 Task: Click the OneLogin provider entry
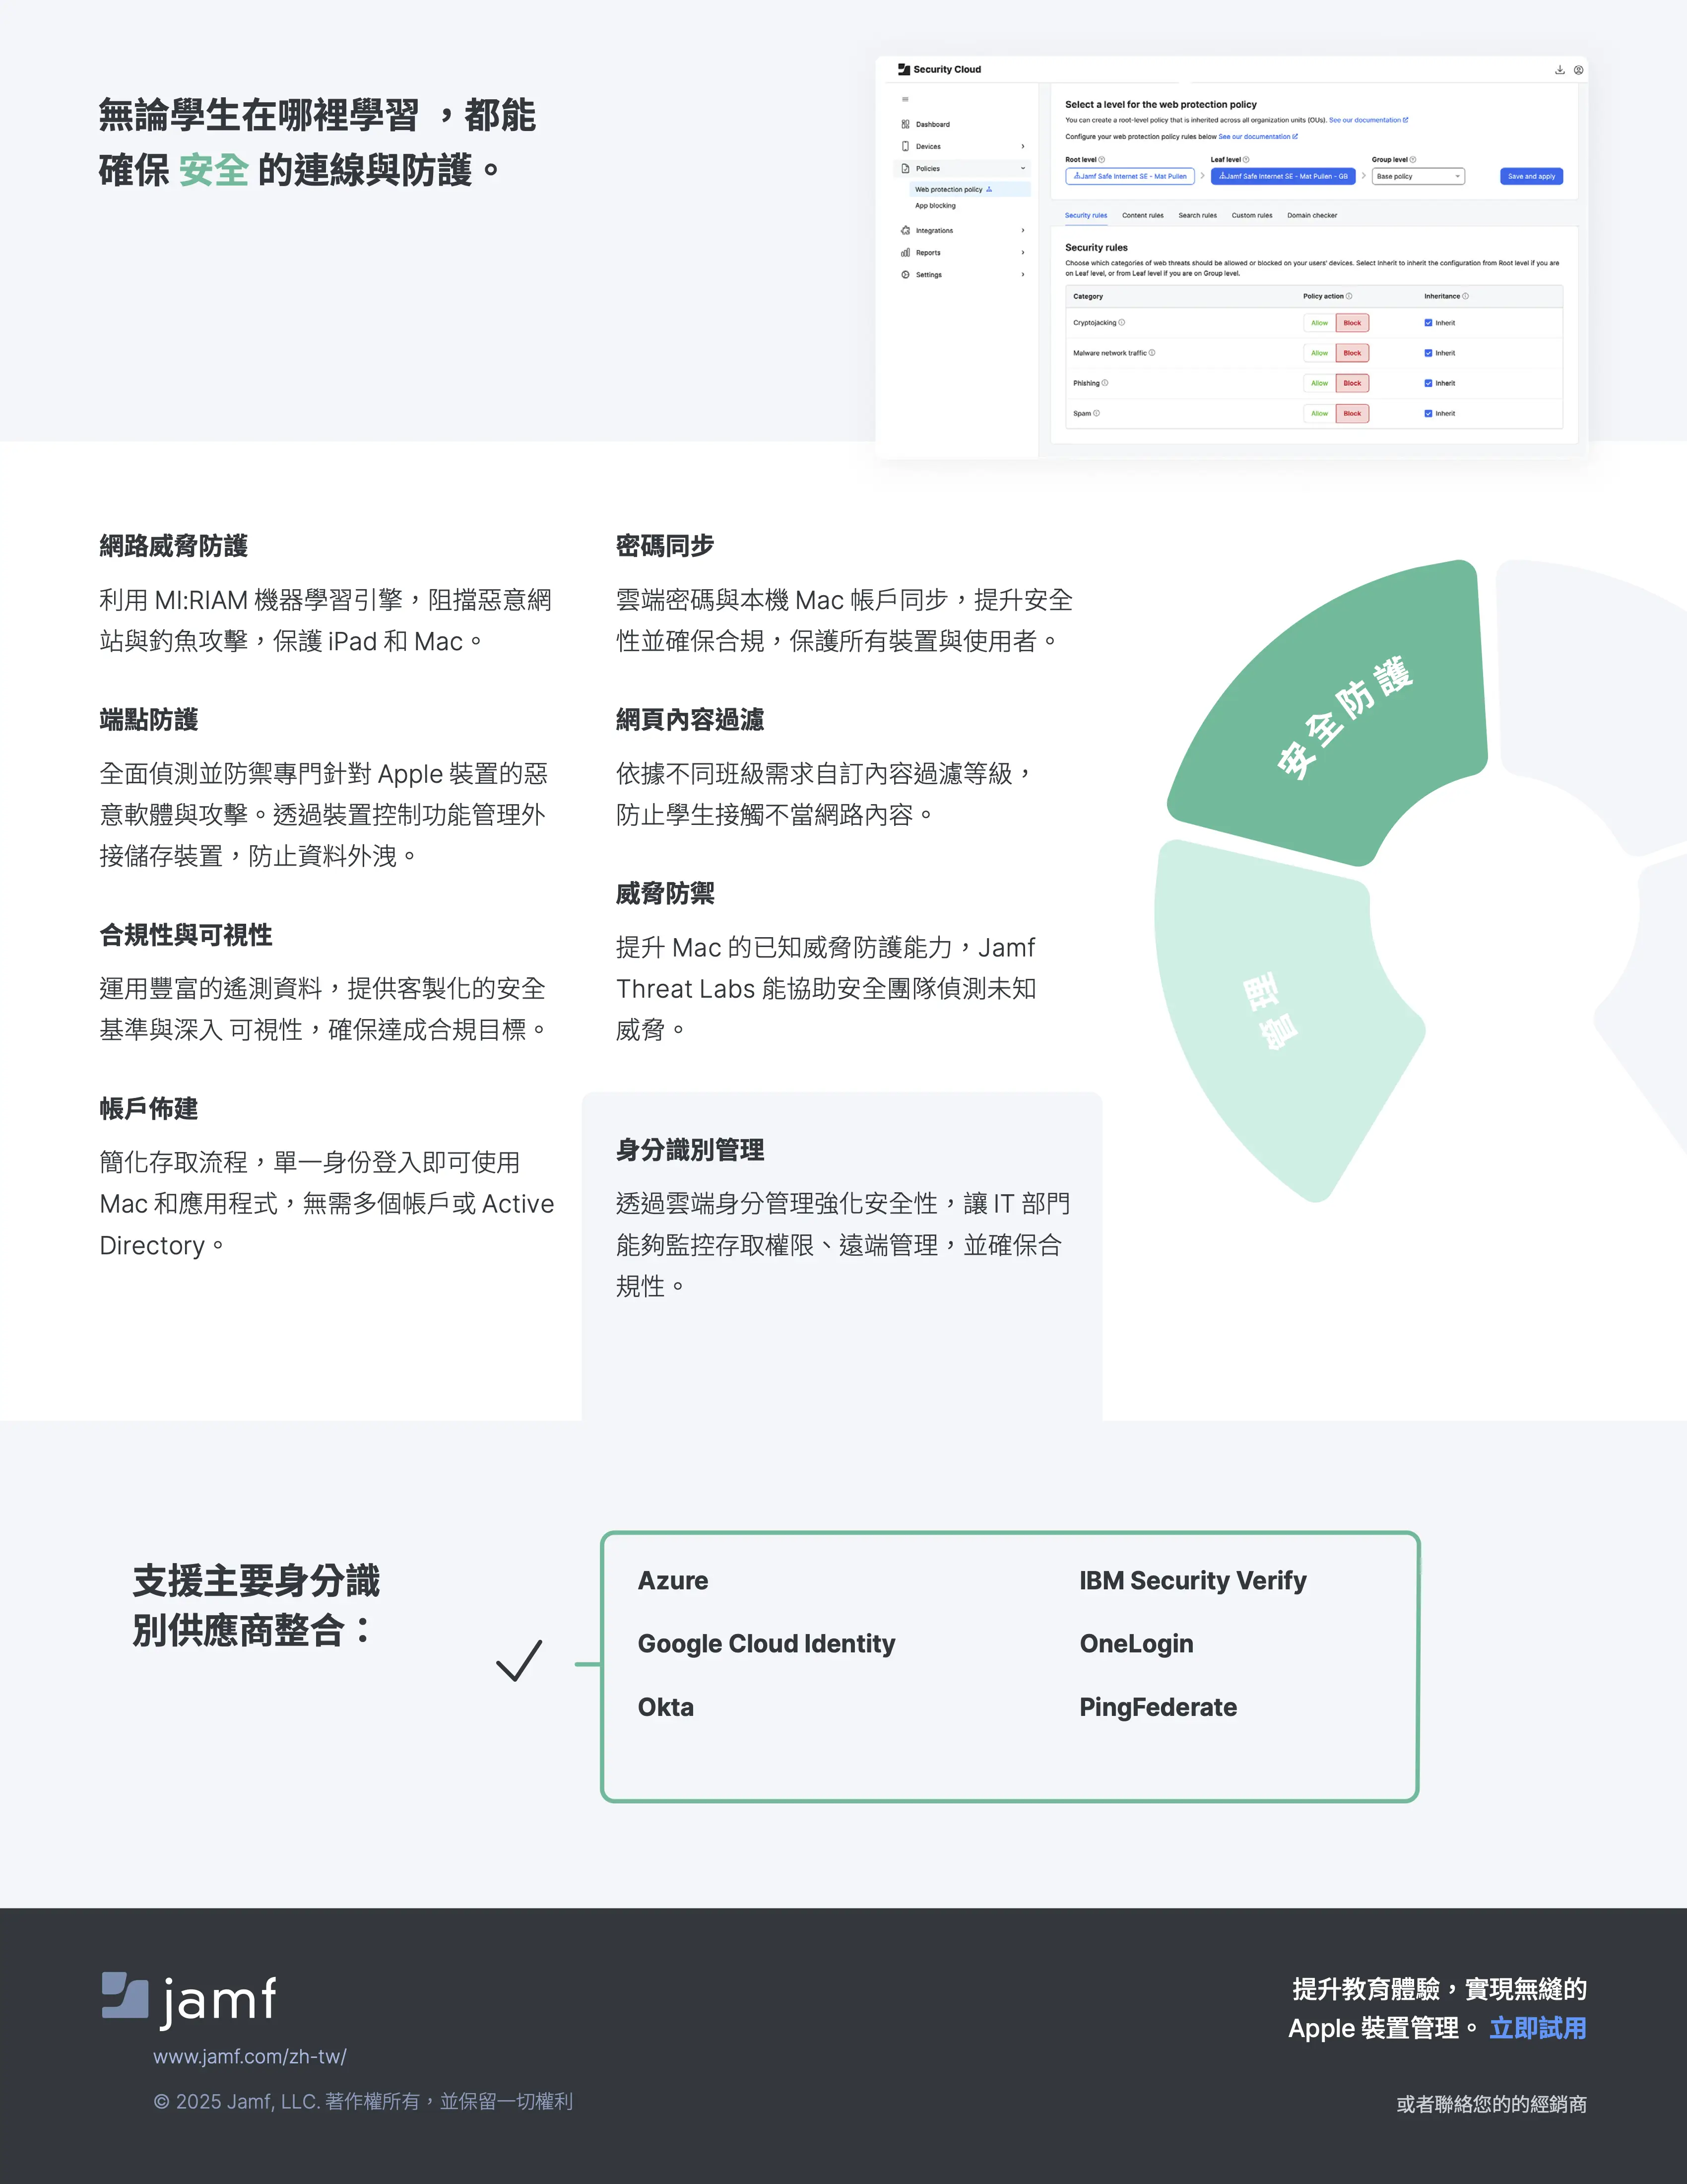point(1136,1644)
